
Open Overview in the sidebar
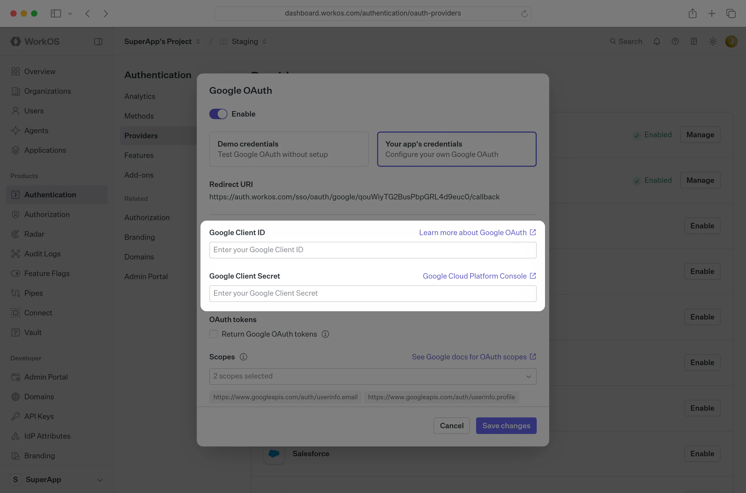pyautogui.click(x=57, y=71)
